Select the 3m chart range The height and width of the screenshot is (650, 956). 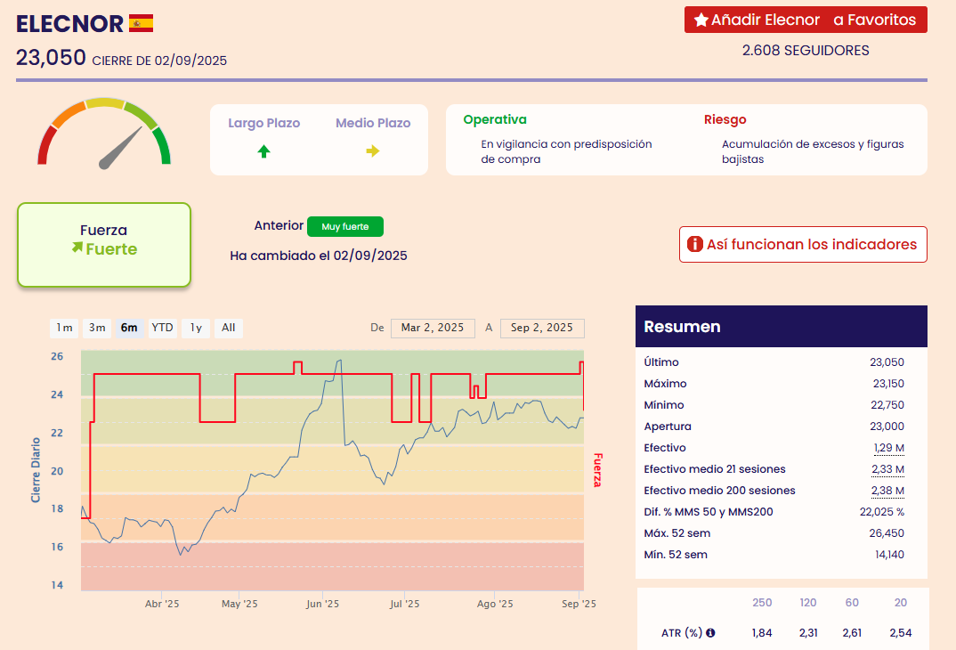(x=97, y=328)
